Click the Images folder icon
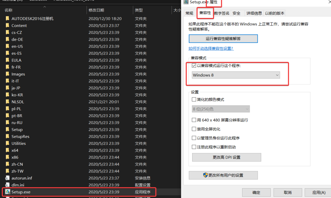This screenshot has width=331, height=198. coord(7,74)
